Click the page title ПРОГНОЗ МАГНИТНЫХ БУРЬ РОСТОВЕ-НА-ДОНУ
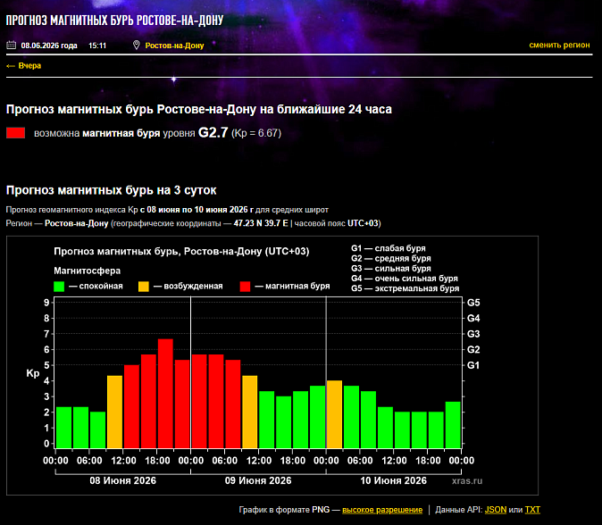The image size is (602, 525). [x=114, y=21]
